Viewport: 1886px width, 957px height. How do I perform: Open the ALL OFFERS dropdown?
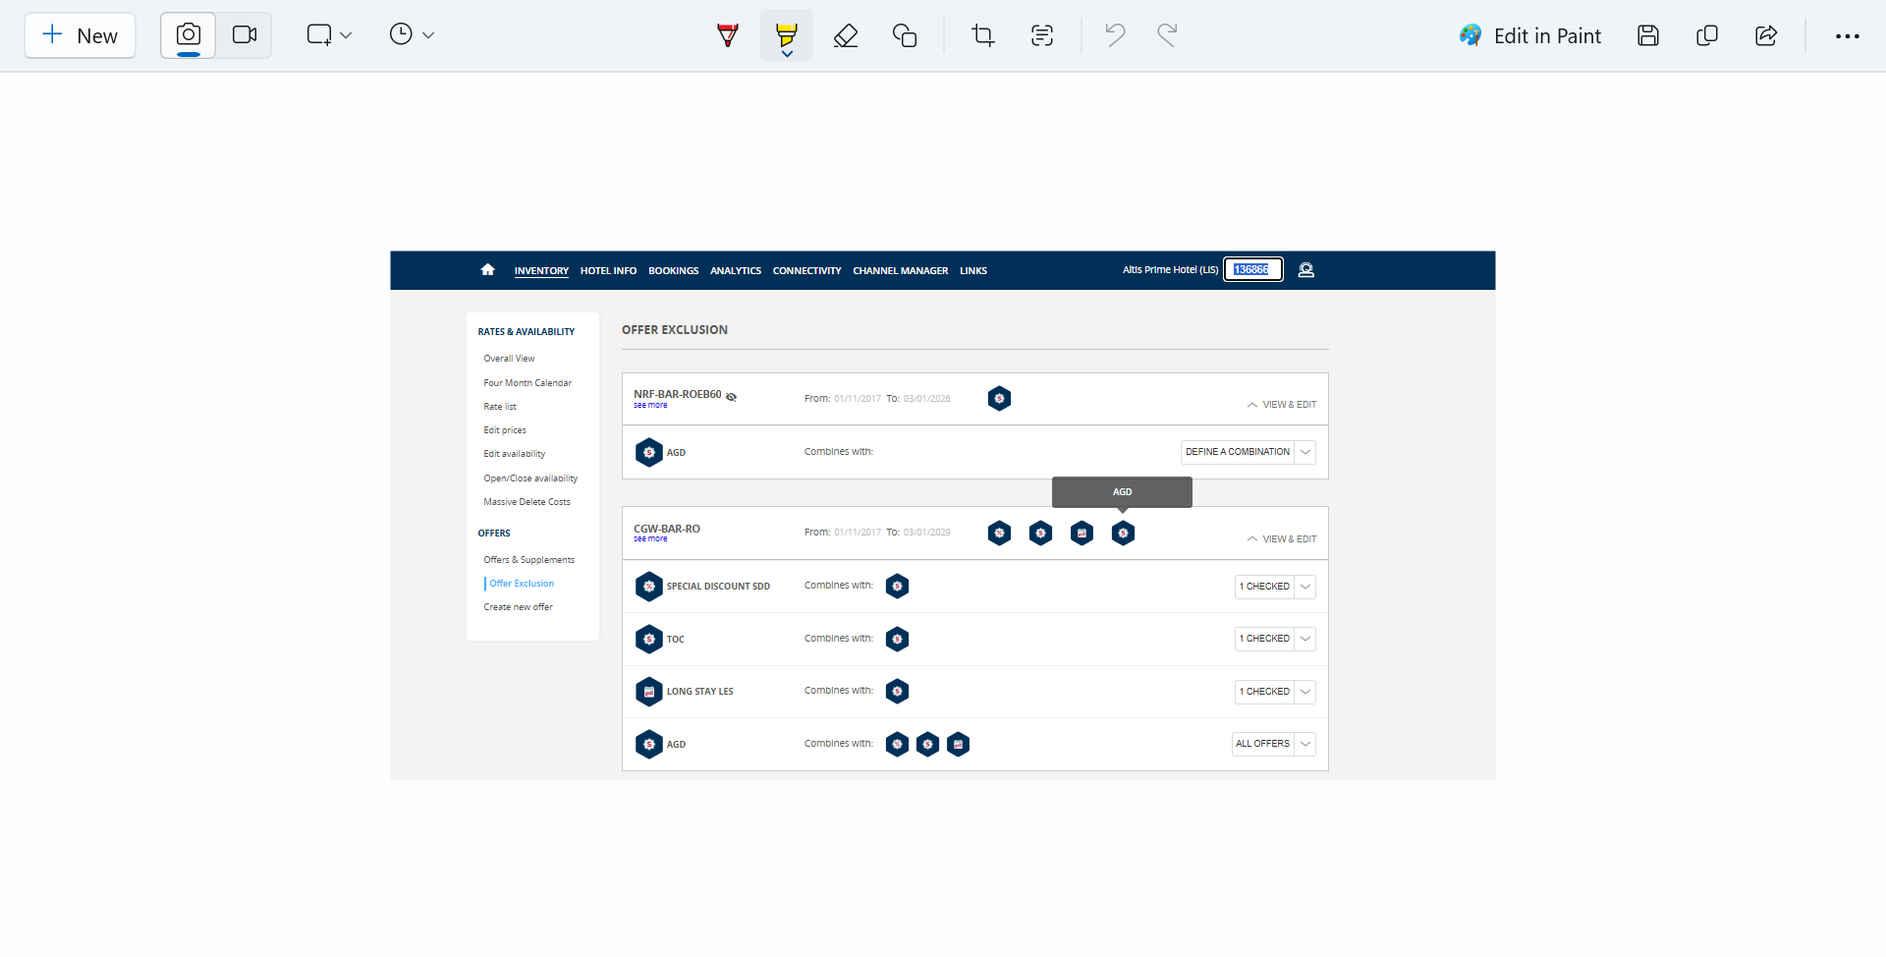tap(1274, 744)
